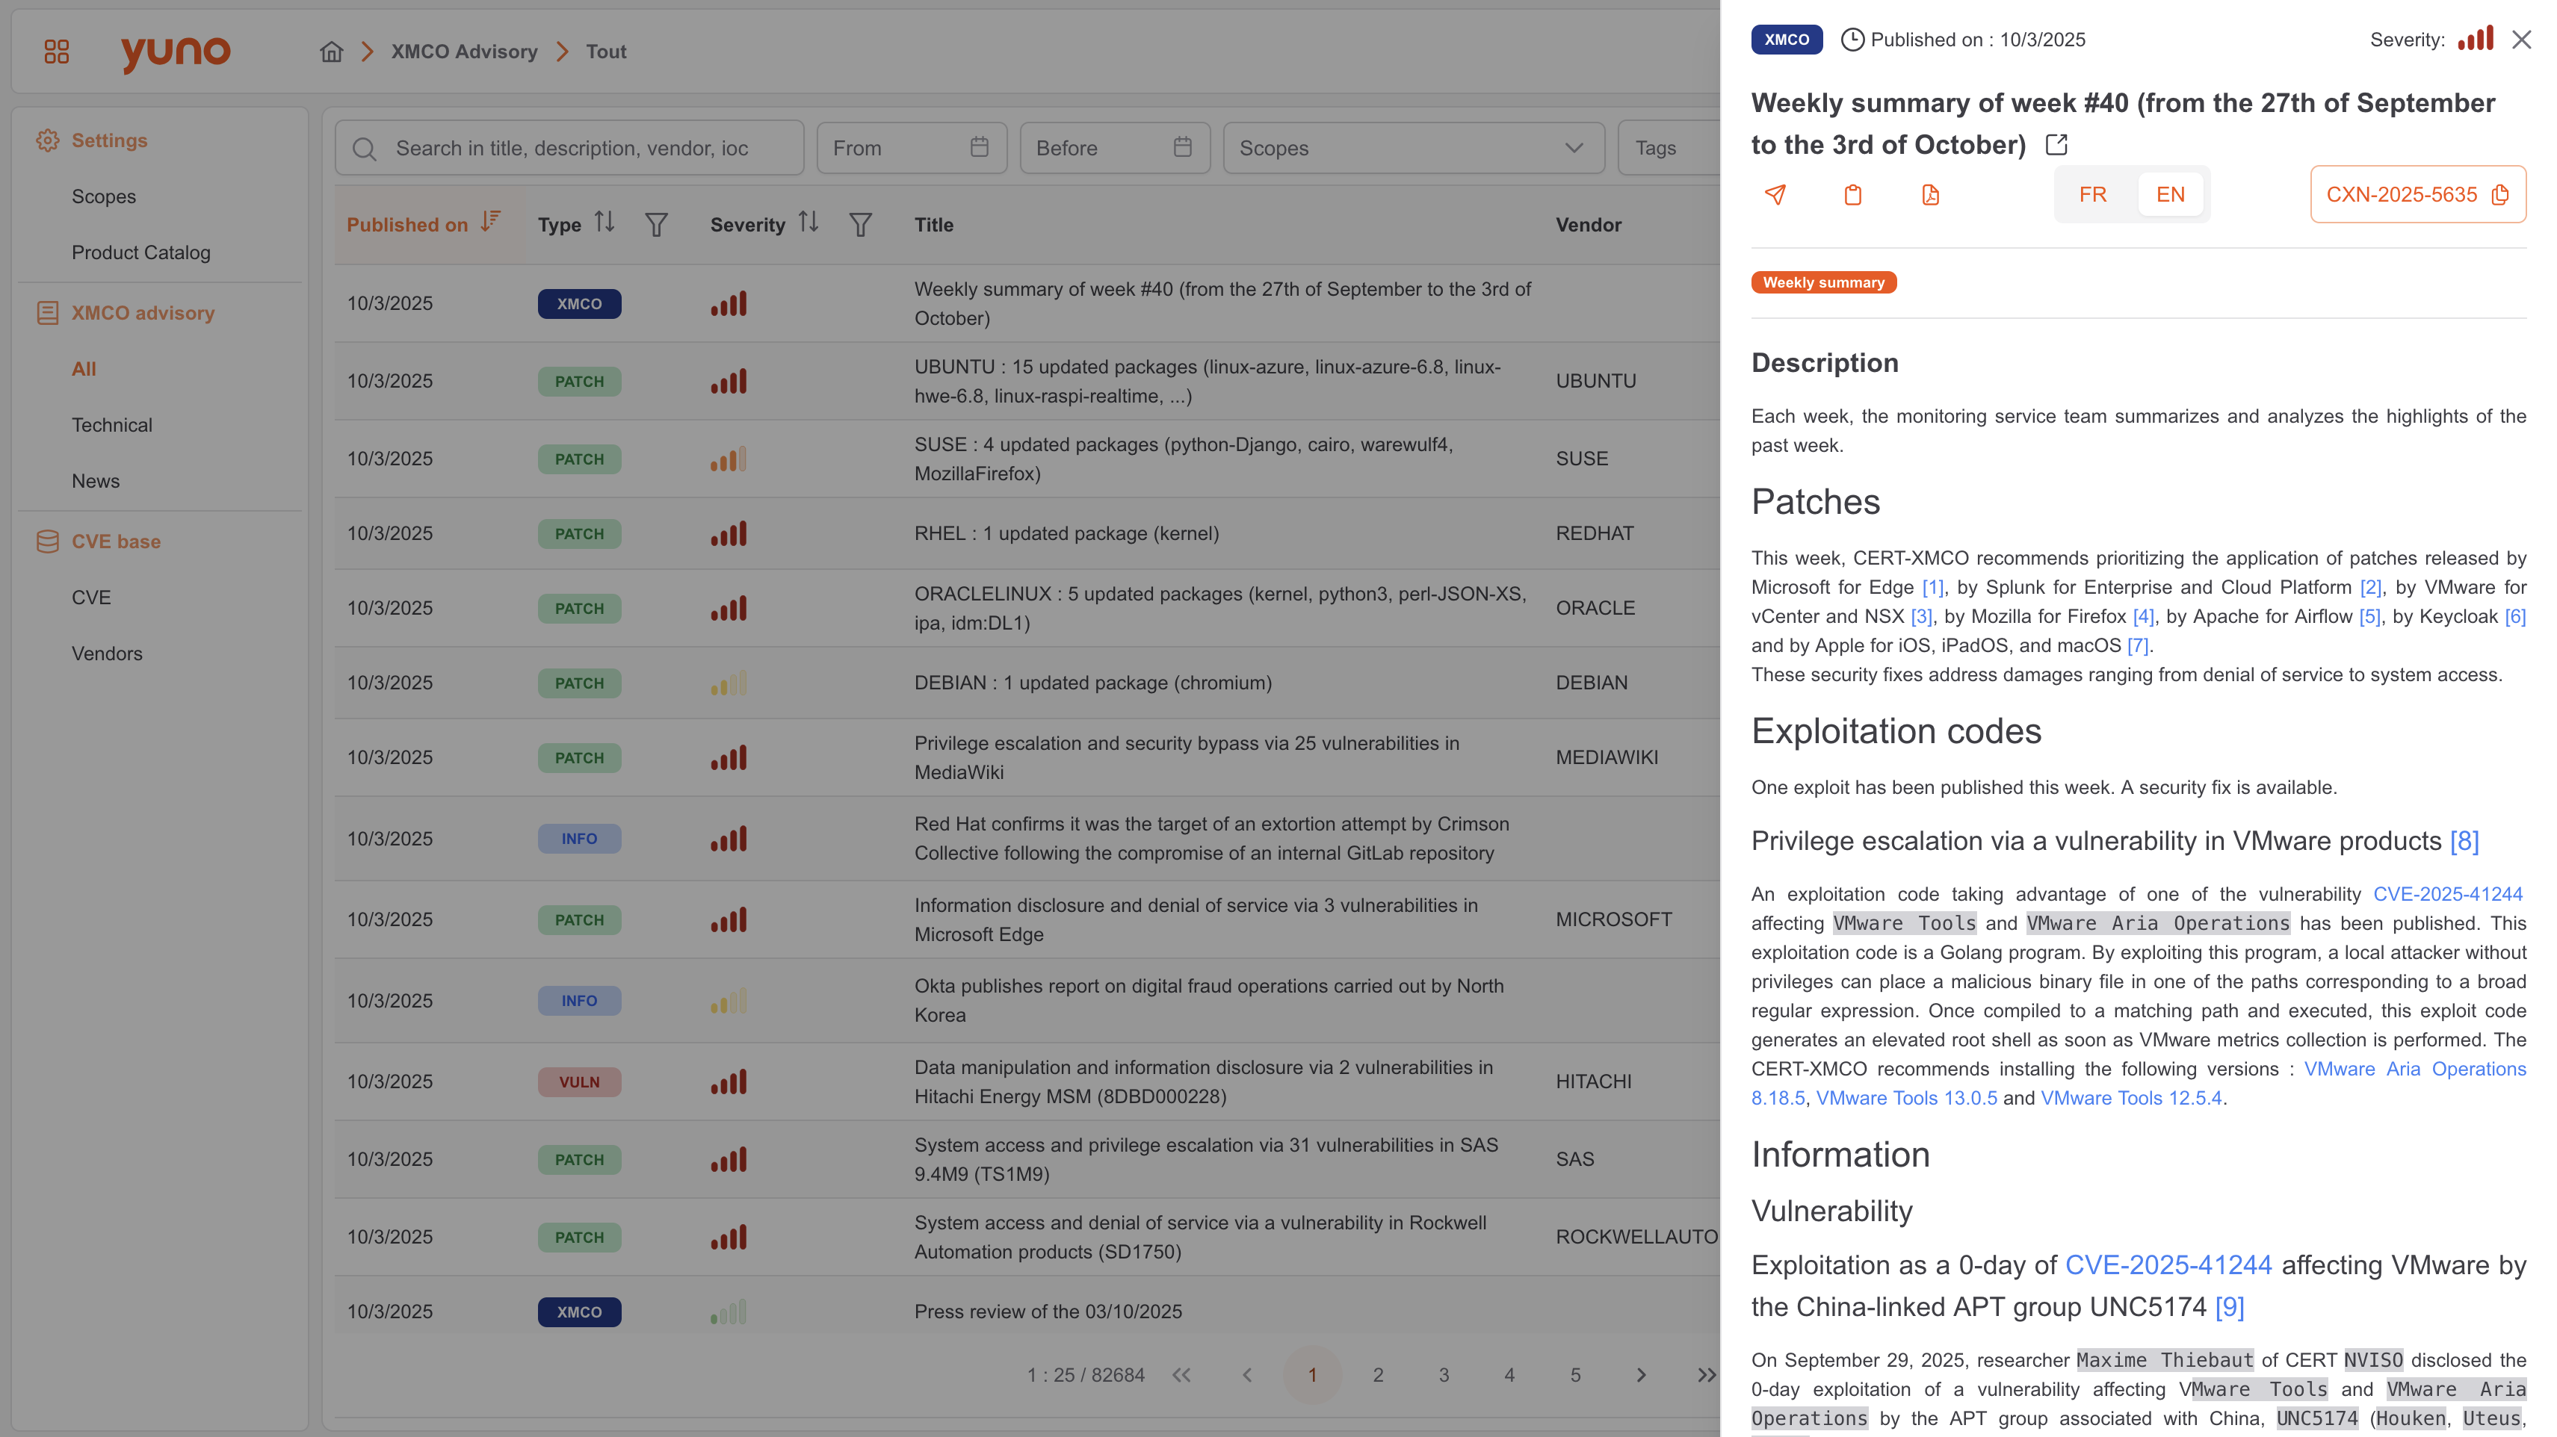Image resolution: width=2557 pixels, height=1437 pixels.
Task: Click the home breadcrumb icon
Action: (332, 52)
